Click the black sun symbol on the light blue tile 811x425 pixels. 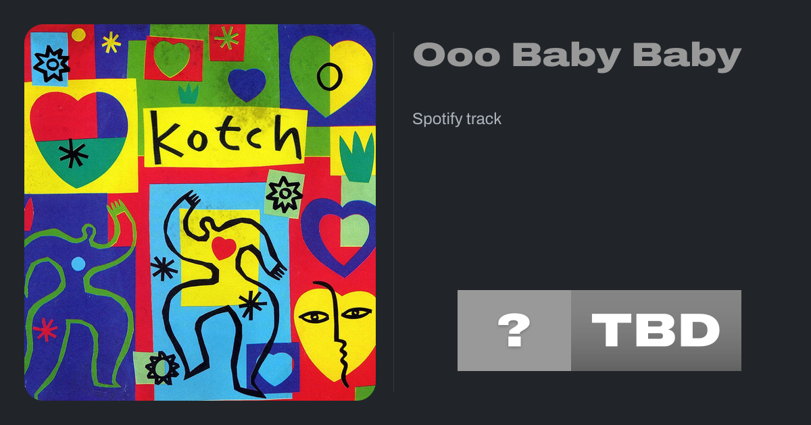[50, 64]
